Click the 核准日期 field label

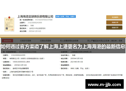click(x=65, y=62)
